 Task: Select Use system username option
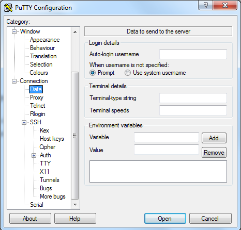coord(128,73)
